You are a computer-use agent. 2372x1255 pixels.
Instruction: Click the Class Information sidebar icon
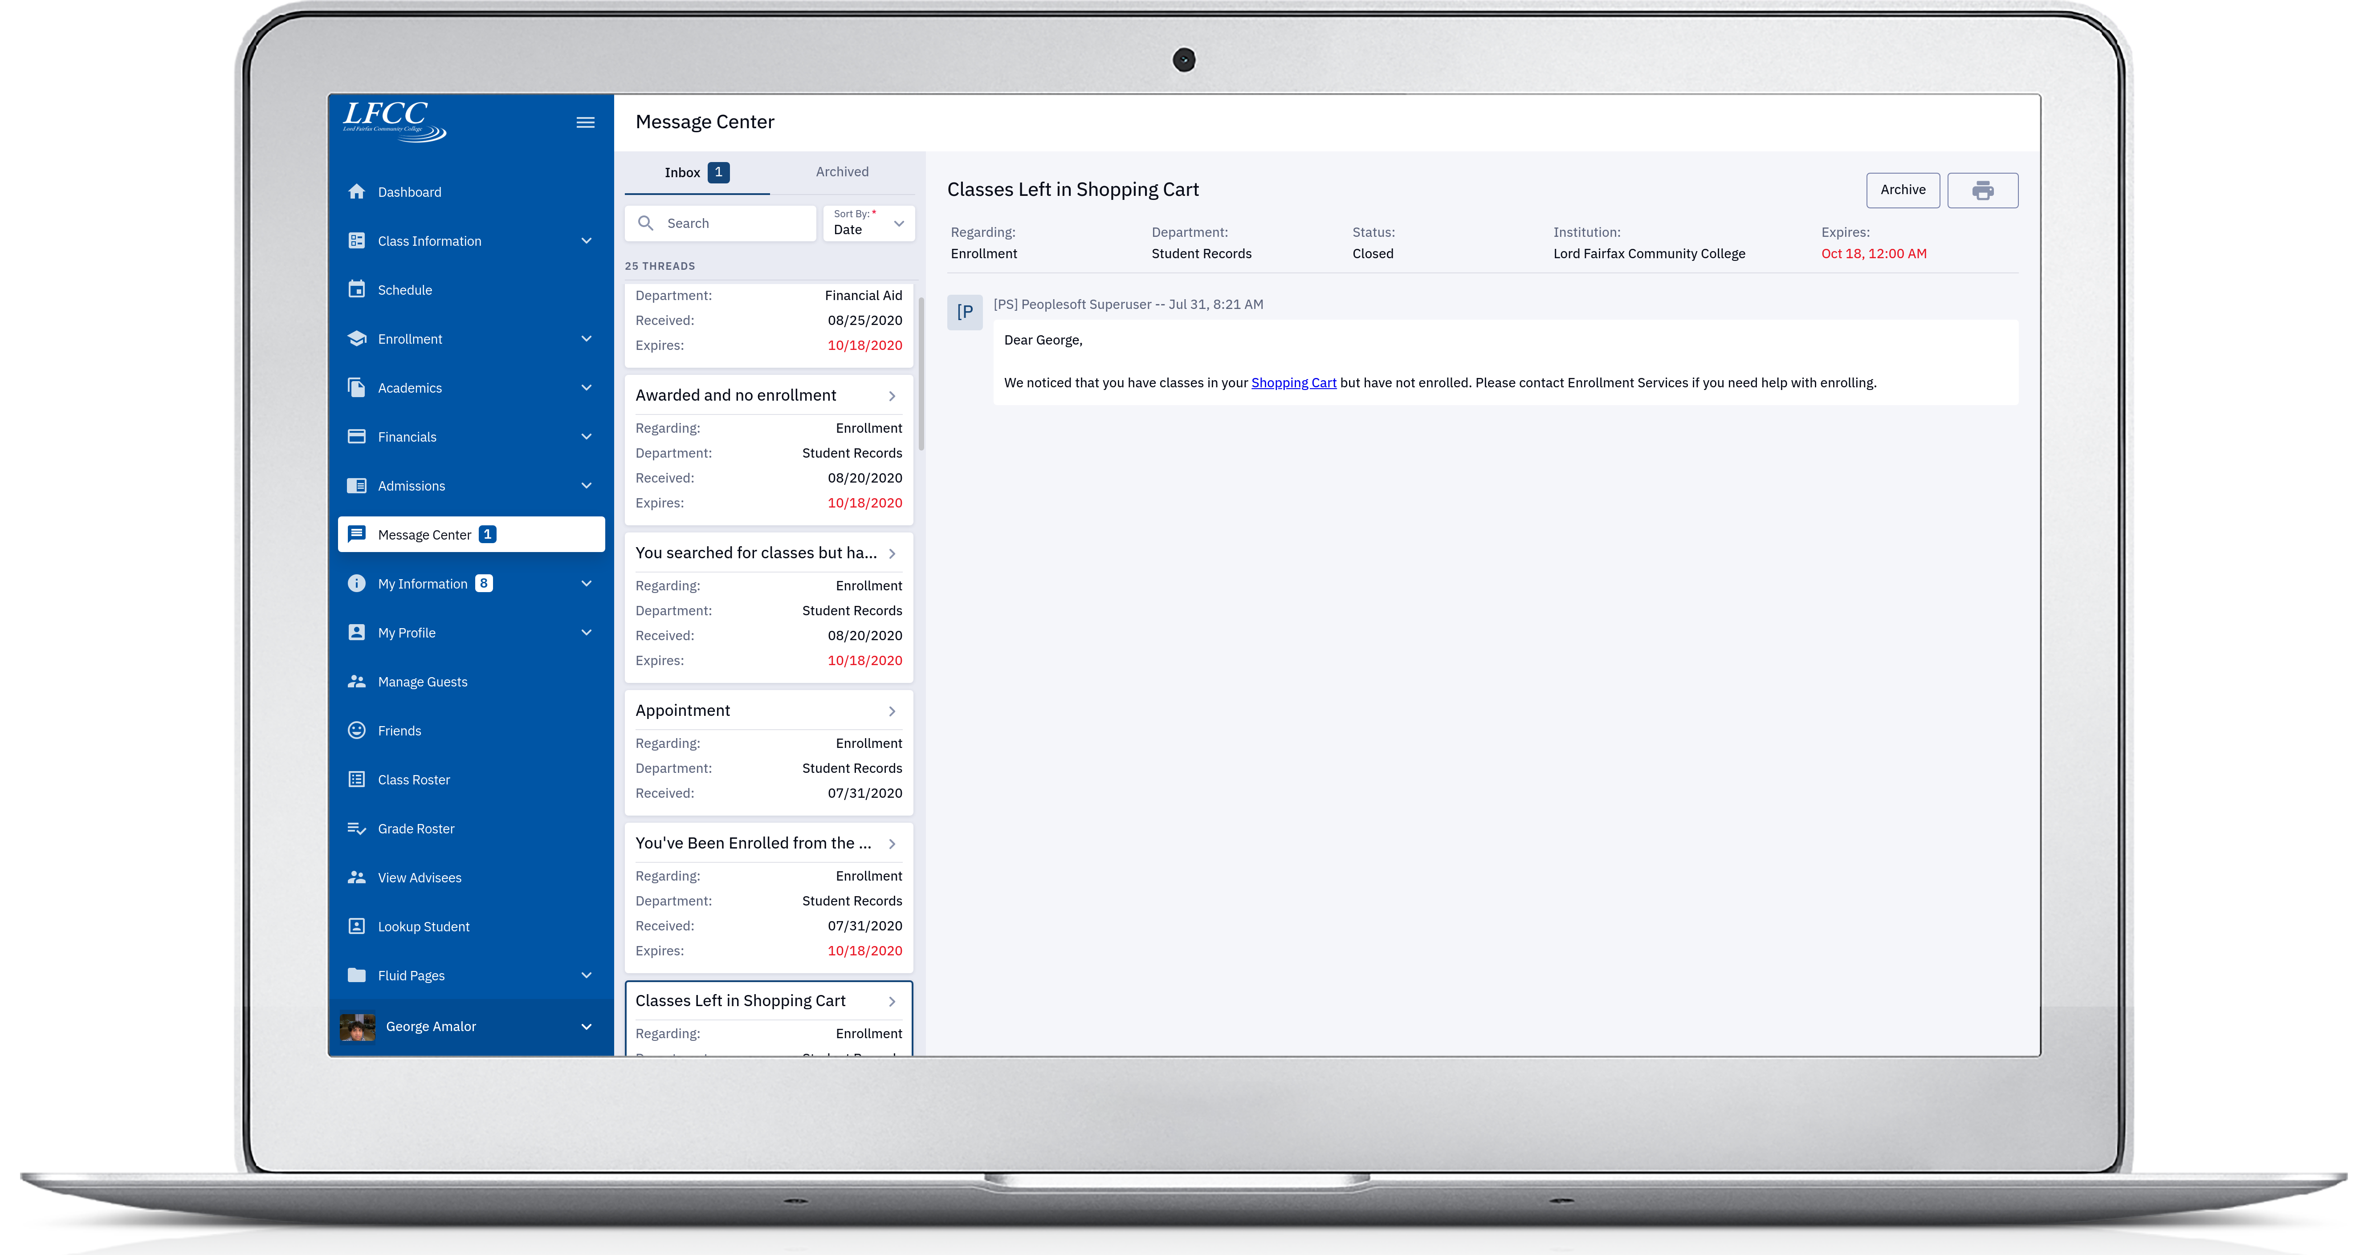[356, 240]
